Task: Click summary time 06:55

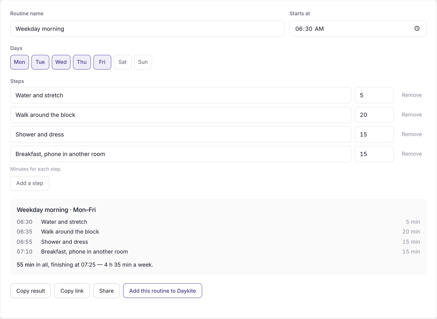Action: point(25,242)
